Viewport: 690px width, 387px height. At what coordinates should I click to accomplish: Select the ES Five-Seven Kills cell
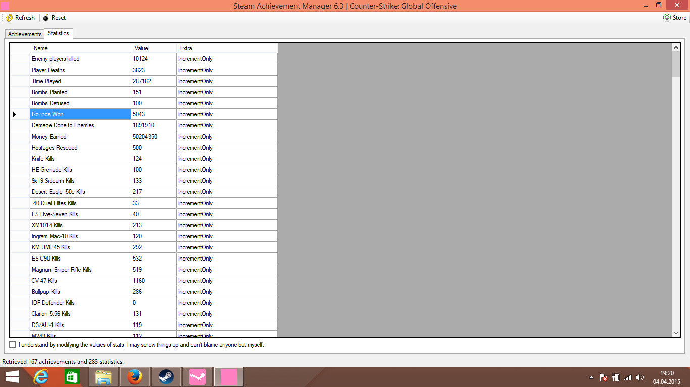click(81, 214)
